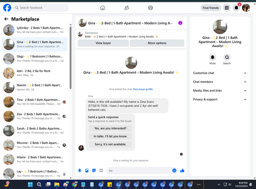Image resolution: width=256 pixels, height=189 pixels.
Task: Open the Friends icon in top navigation
Action: tap(126, 8)
